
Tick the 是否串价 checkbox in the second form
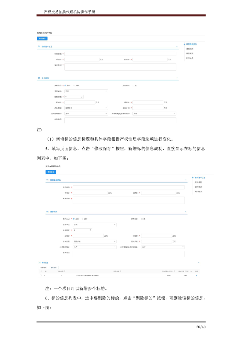[x=142, y=219]
